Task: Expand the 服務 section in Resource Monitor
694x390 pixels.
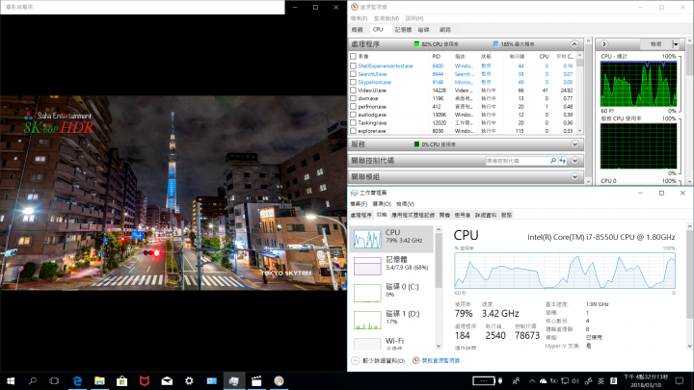Action: [x=574, y=144]
